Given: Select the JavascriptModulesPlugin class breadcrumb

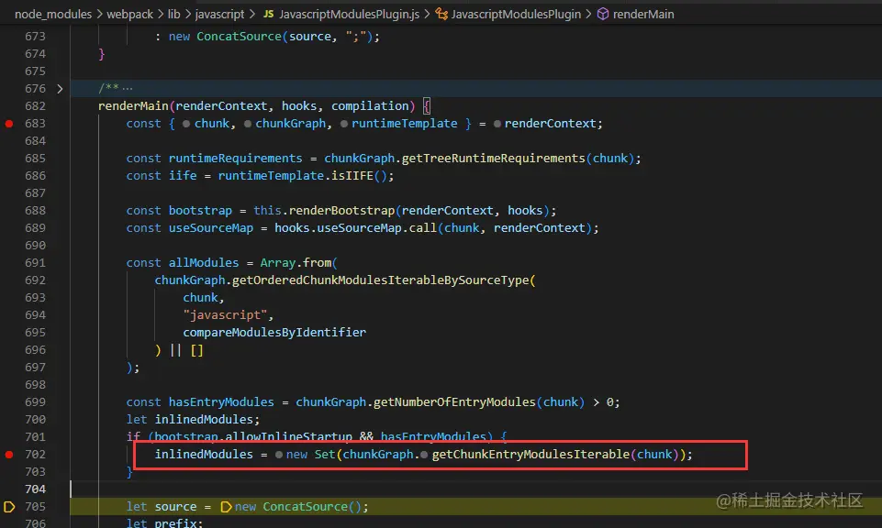Looking at the screenshot, I should pyautogui.click(x=516, y=14).
